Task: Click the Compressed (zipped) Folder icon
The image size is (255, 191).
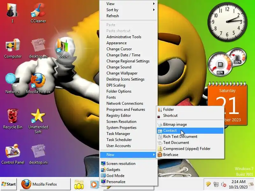Action: (x=160, y=149)
